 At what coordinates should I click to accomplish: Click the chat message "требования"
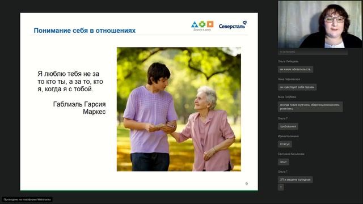click(288, 126)
